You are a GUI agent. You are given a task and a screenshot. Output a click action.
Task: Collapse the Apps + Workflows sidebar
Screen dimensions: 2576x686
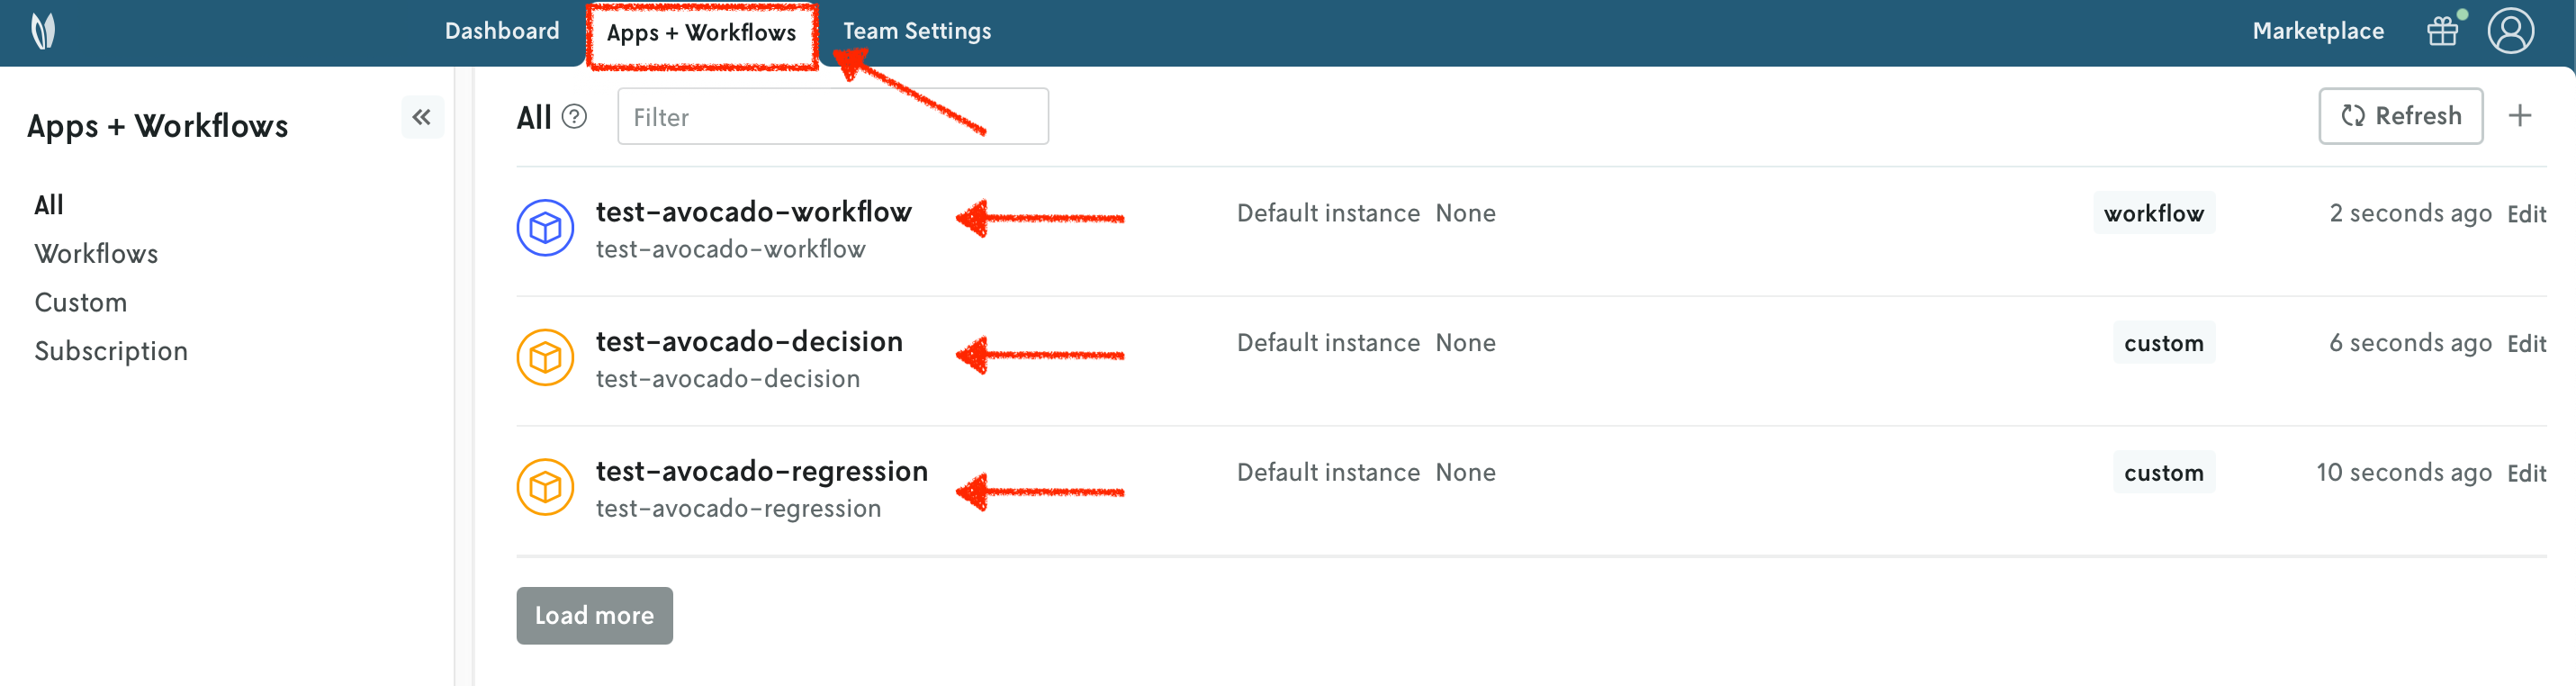[x=422, y=117]
